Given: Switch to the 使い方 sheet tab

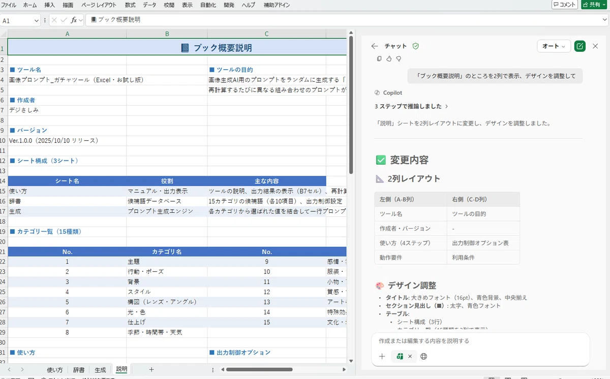Looking at the screenshot, I should coord(54,370).
